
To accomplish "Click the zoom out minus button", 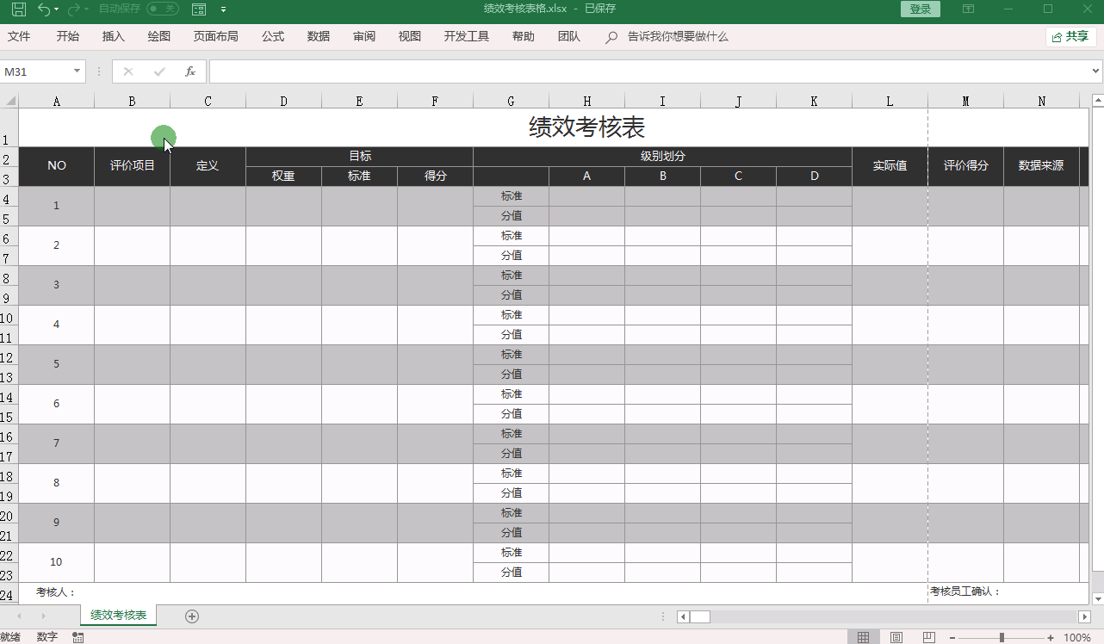I will (952, 638).
